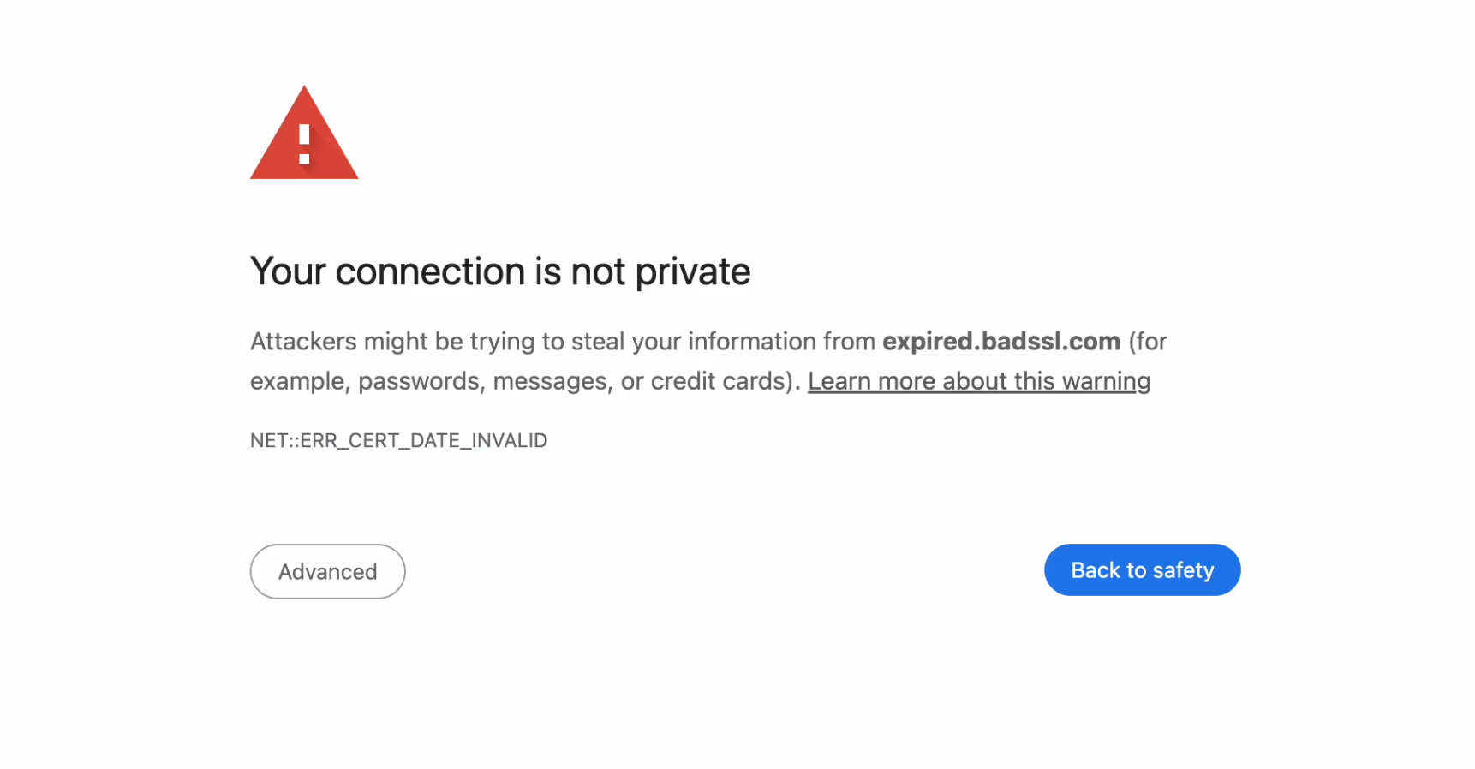
Task: Click the word 'connection' in the heading
Action: coord(430,271)
